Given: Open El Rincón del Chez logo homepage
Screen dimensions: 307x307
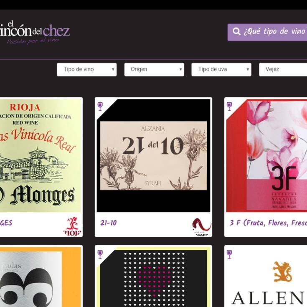Looking at the screenshot, I should point(35,33).
